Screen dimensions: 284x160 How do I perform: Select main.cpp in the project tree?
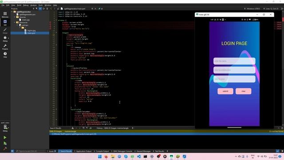26,20
